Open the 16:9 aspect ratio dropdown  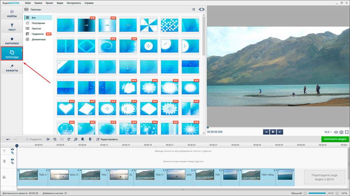[x=328, y=132]
